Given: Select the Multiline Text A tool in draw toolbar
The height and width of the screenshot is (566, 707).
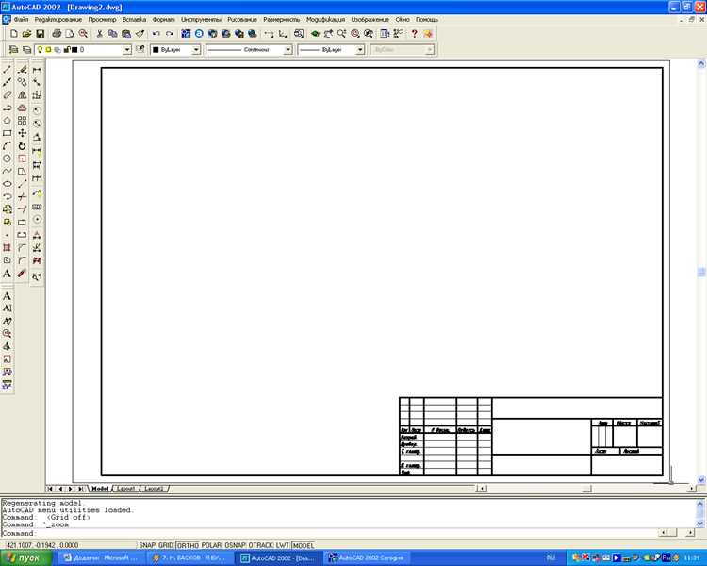Looking at the screenshot, I should point(8,274).
